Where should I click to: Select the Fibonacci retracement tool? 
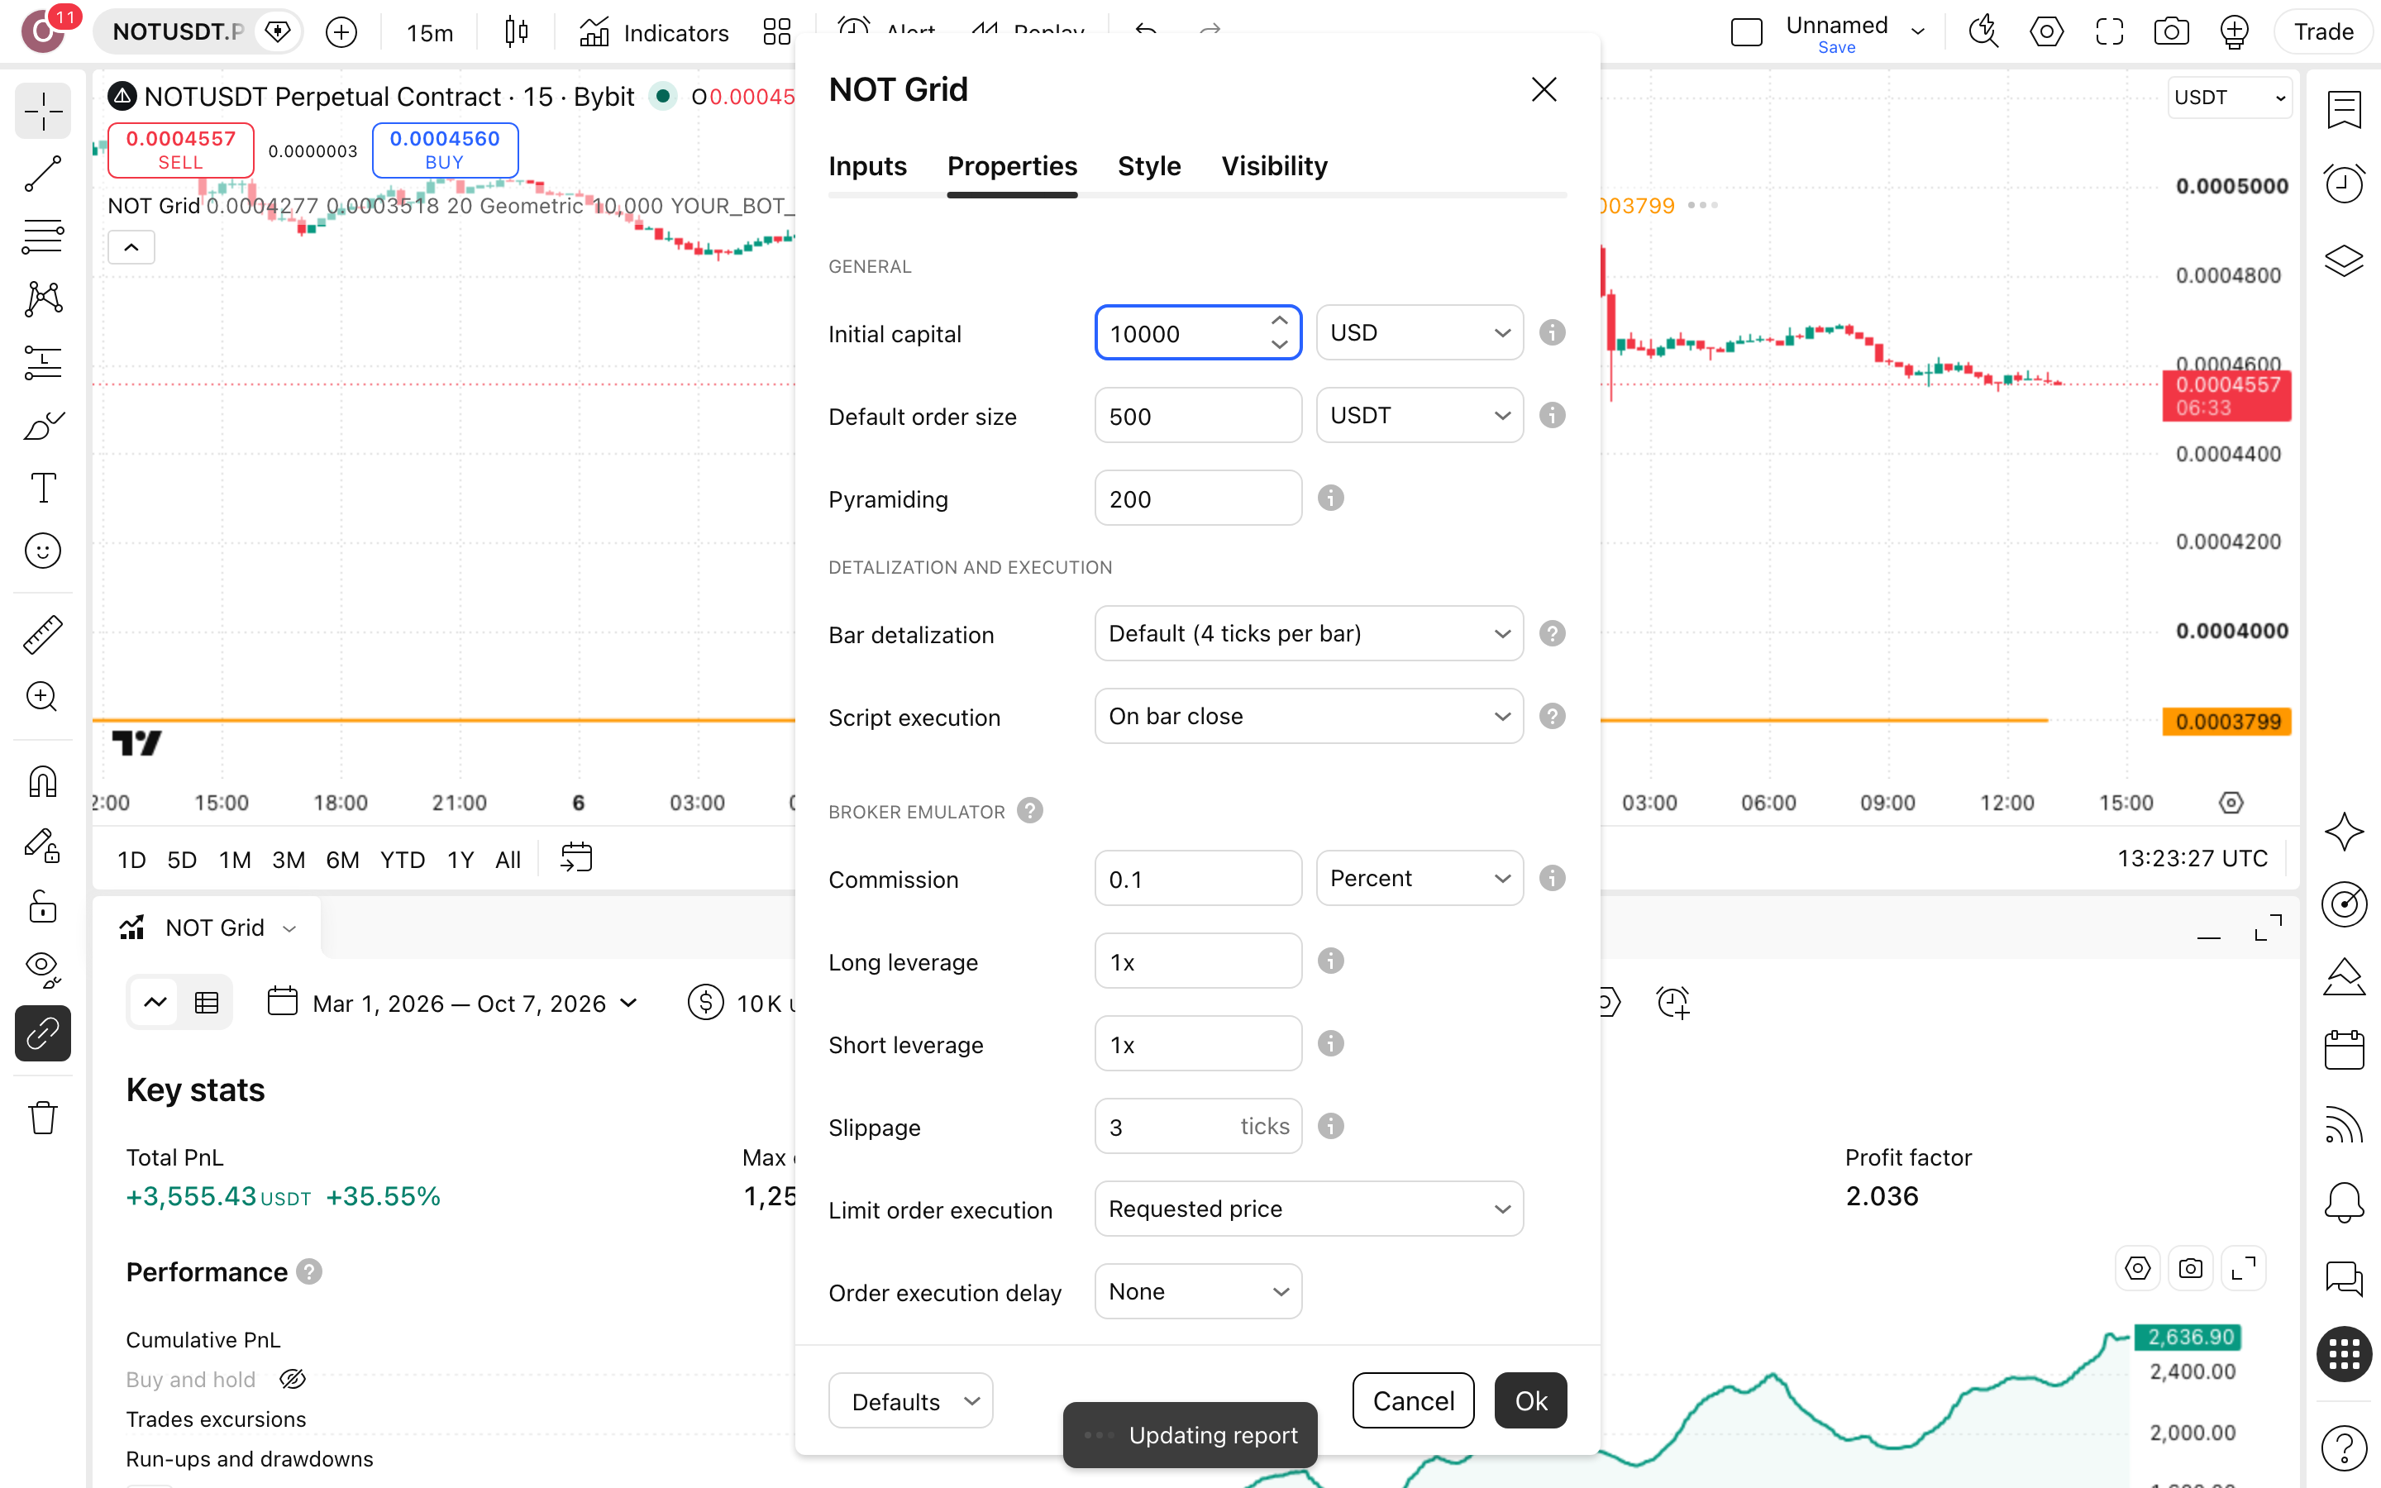pyautogui.click(x=42, y=237)
